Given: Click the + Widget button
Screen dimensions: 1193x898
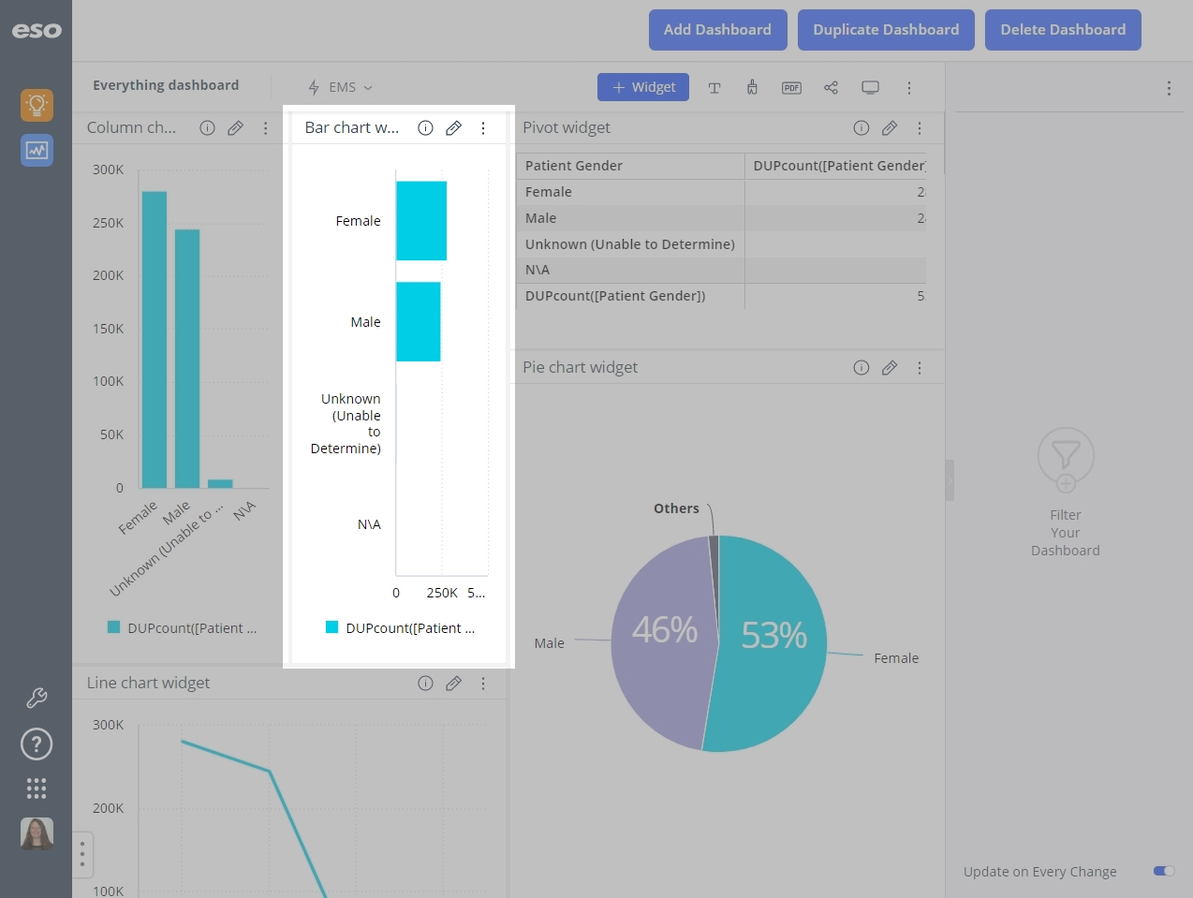Looking at the screenshot, I should [643, 87].
